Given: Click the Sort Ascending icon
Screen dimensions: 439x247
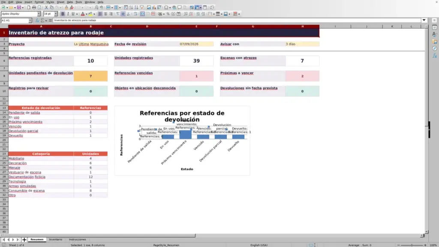Looking at the screenshot, I should click(x=131, y=7).
